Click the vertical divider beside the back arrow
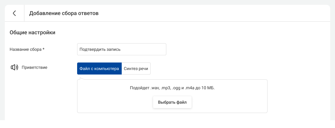The height and width of the screenshot is (128, 335). tap(24, 13)
